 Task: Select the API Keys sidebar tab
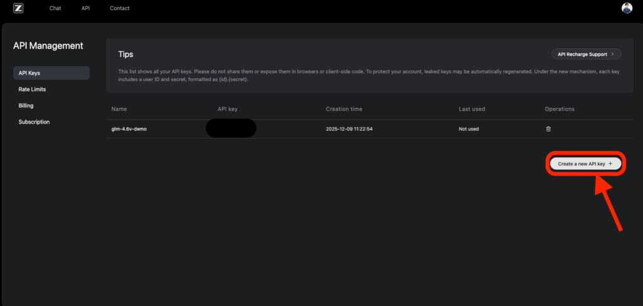[x=51, y=73]
